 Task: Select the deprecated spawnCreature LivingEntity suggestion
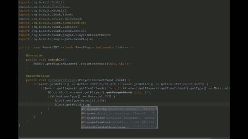118,122
